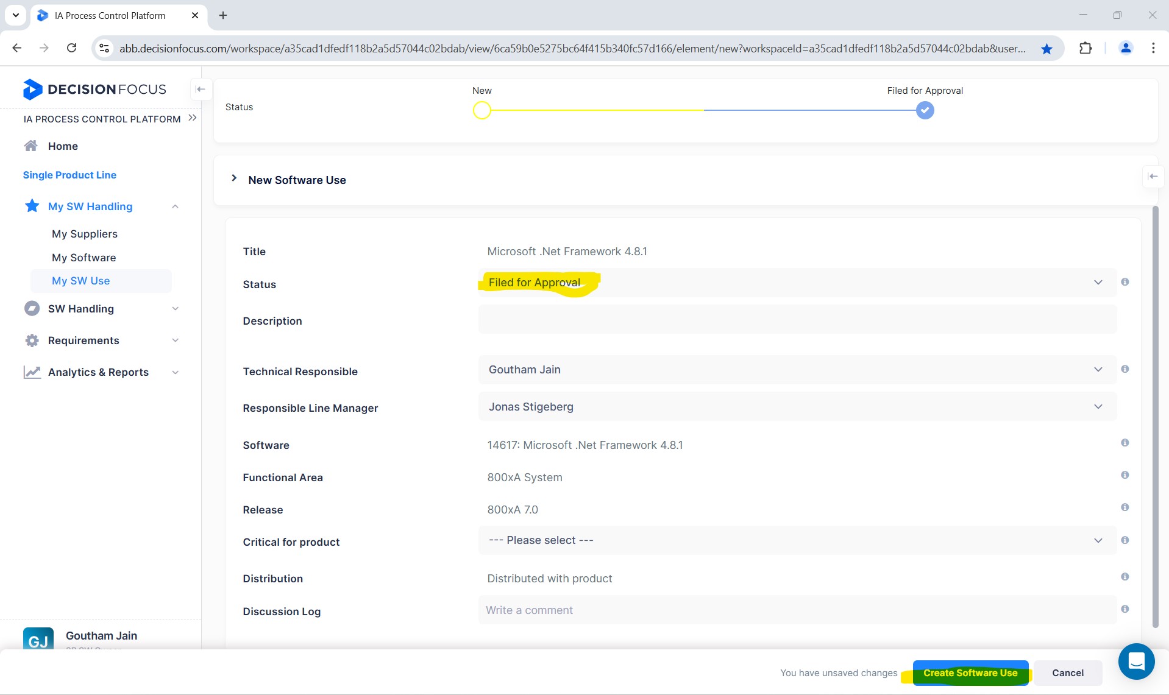This screenshot has width=1169, height=695.
Task: Click the 800xA System functional area value
Action: (x=525, y=478)
